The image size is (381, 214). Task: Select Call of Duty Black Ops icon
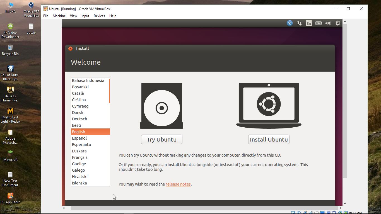10,73
